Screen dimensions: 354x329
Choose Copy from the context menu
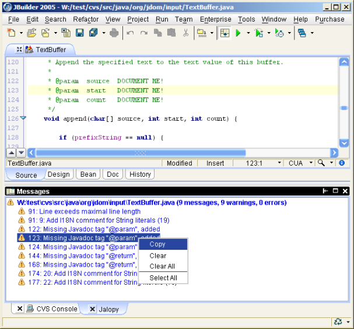pos(163,244)
